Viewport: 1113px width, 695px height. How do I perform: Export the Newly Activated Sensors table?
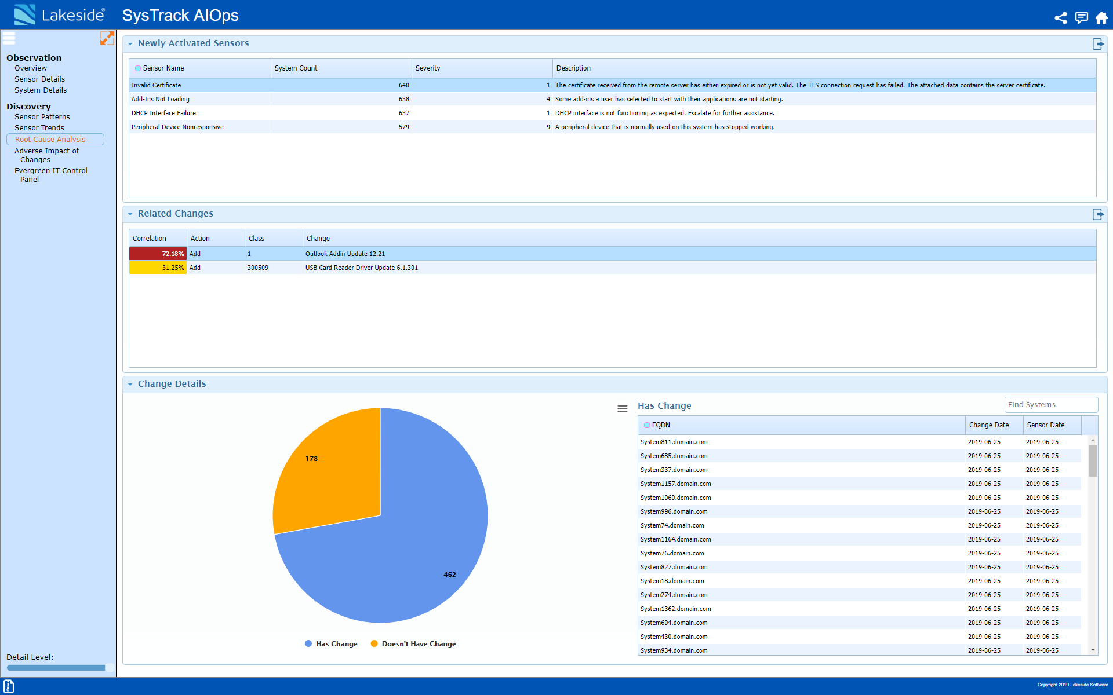click(1098, 43)
